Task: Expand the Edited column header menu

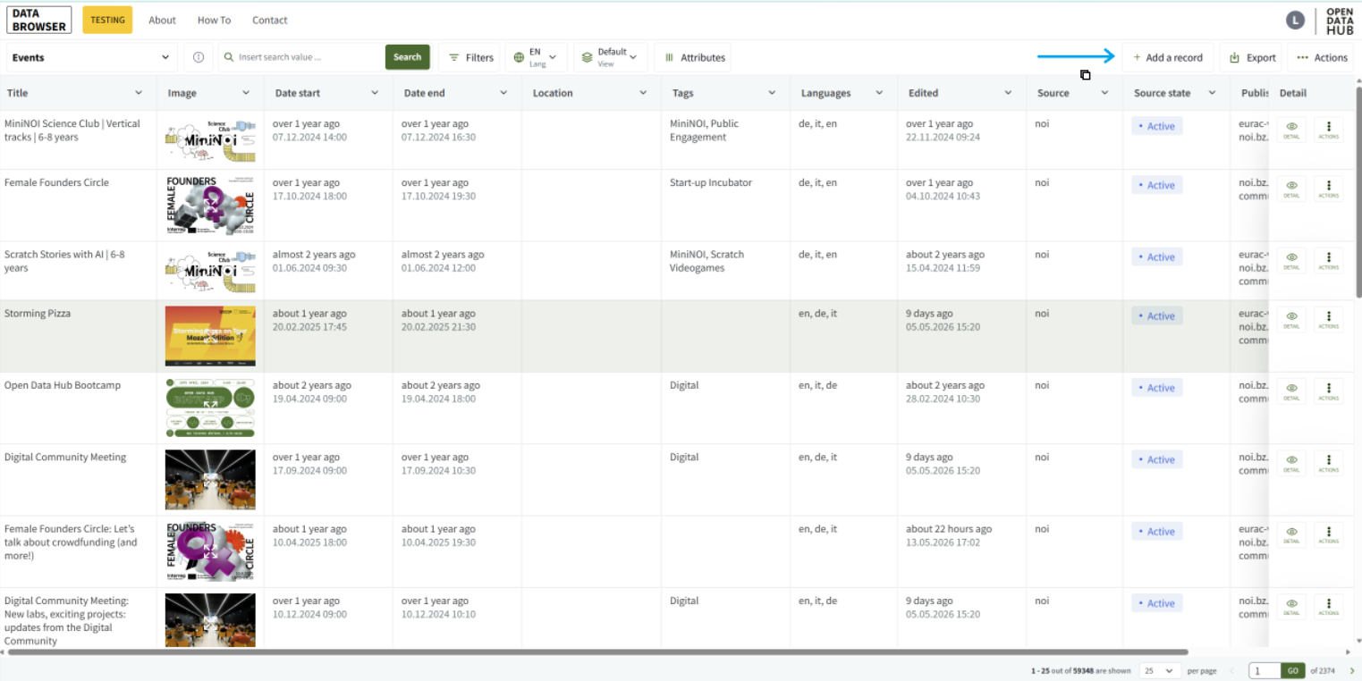Action: tap(1008, 93)
